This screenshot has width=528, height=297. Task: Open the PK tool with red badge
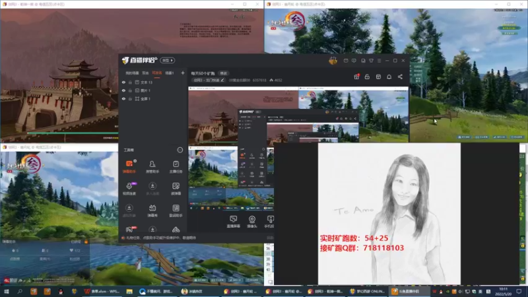point(129,230)
